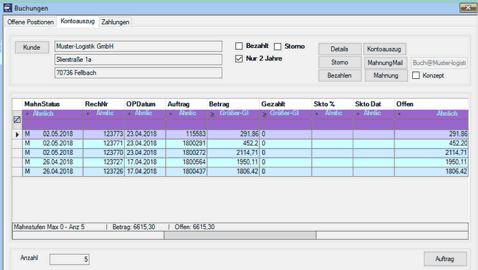
Task: Click status text Mahnstufen Max 0 - Anz 5
Action: [x=49, y=227]
